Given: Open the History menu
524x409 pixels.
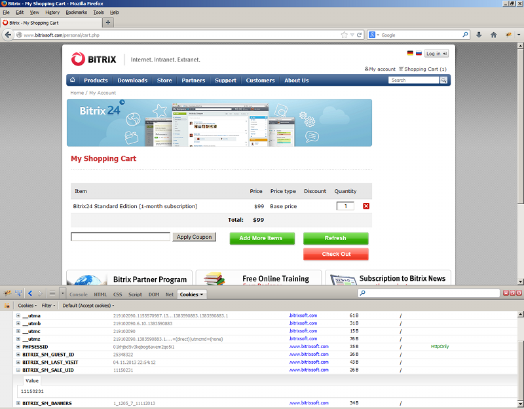Looking at the screenshot, I should click(52, 12).
